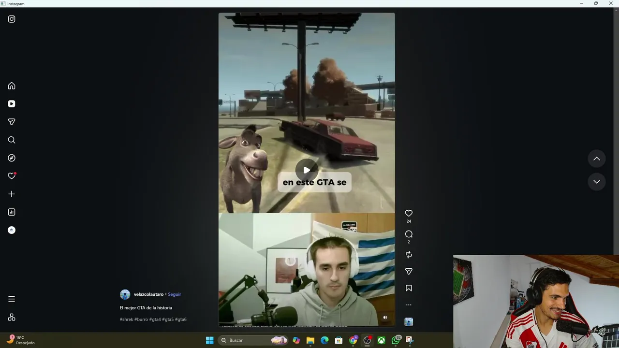The image size is (619, 348).
Task: Open the More hamburger menu
Action: [x=12, y=299]
